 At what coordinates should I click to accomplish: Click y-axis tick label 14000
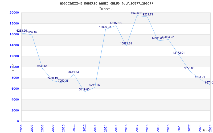[x=14, y=45]
